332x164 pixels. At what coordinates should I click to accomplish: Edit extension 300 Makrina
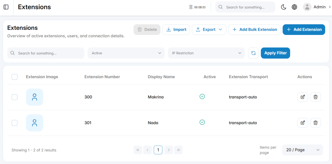coord(303,97)
